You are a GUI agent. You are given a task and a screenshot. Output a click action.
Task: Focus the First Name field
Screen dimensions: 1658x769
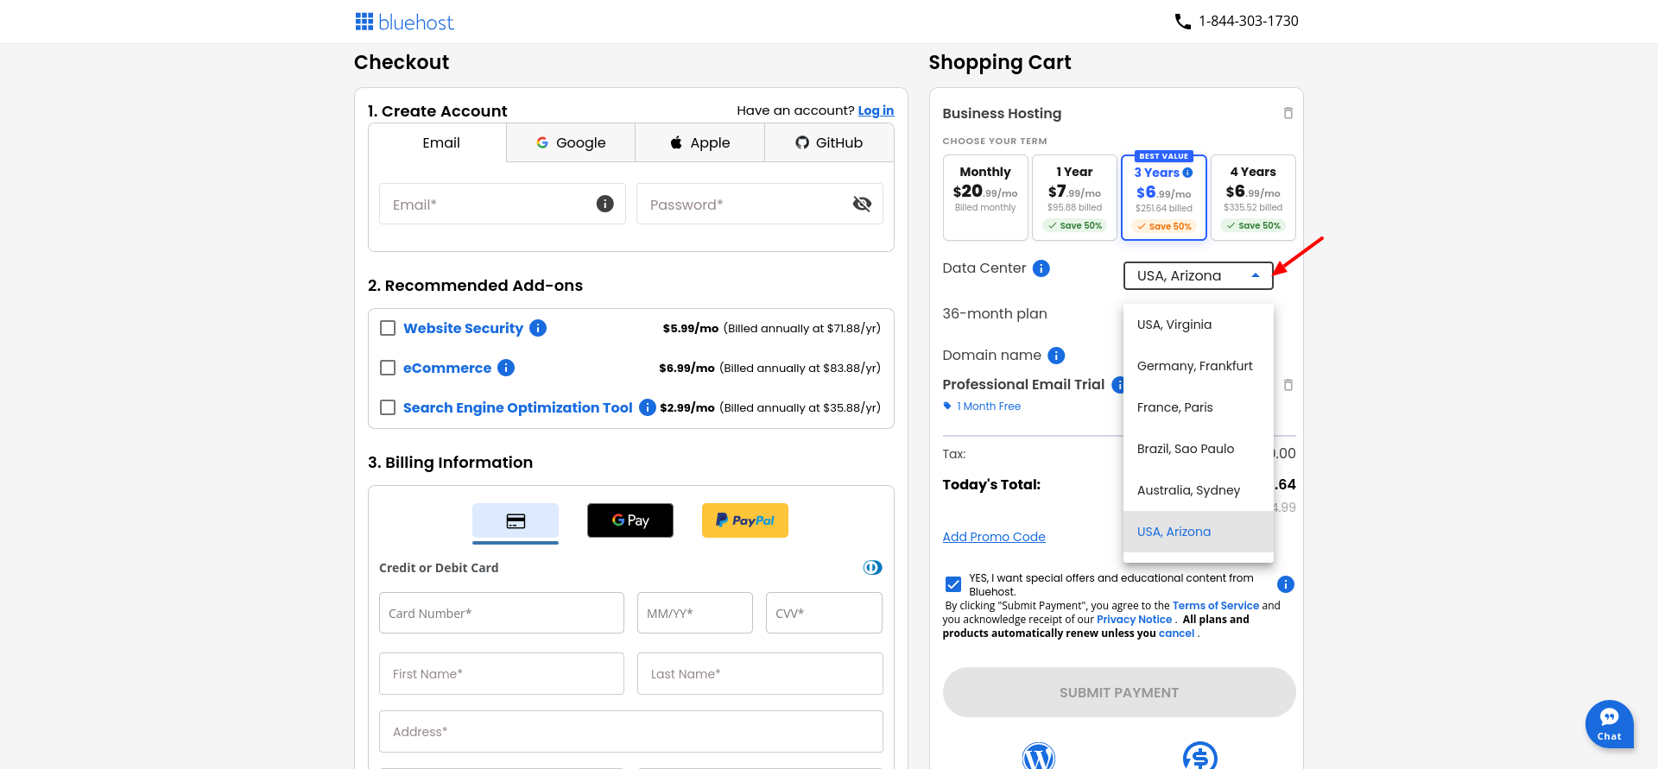tap(502, 673)
